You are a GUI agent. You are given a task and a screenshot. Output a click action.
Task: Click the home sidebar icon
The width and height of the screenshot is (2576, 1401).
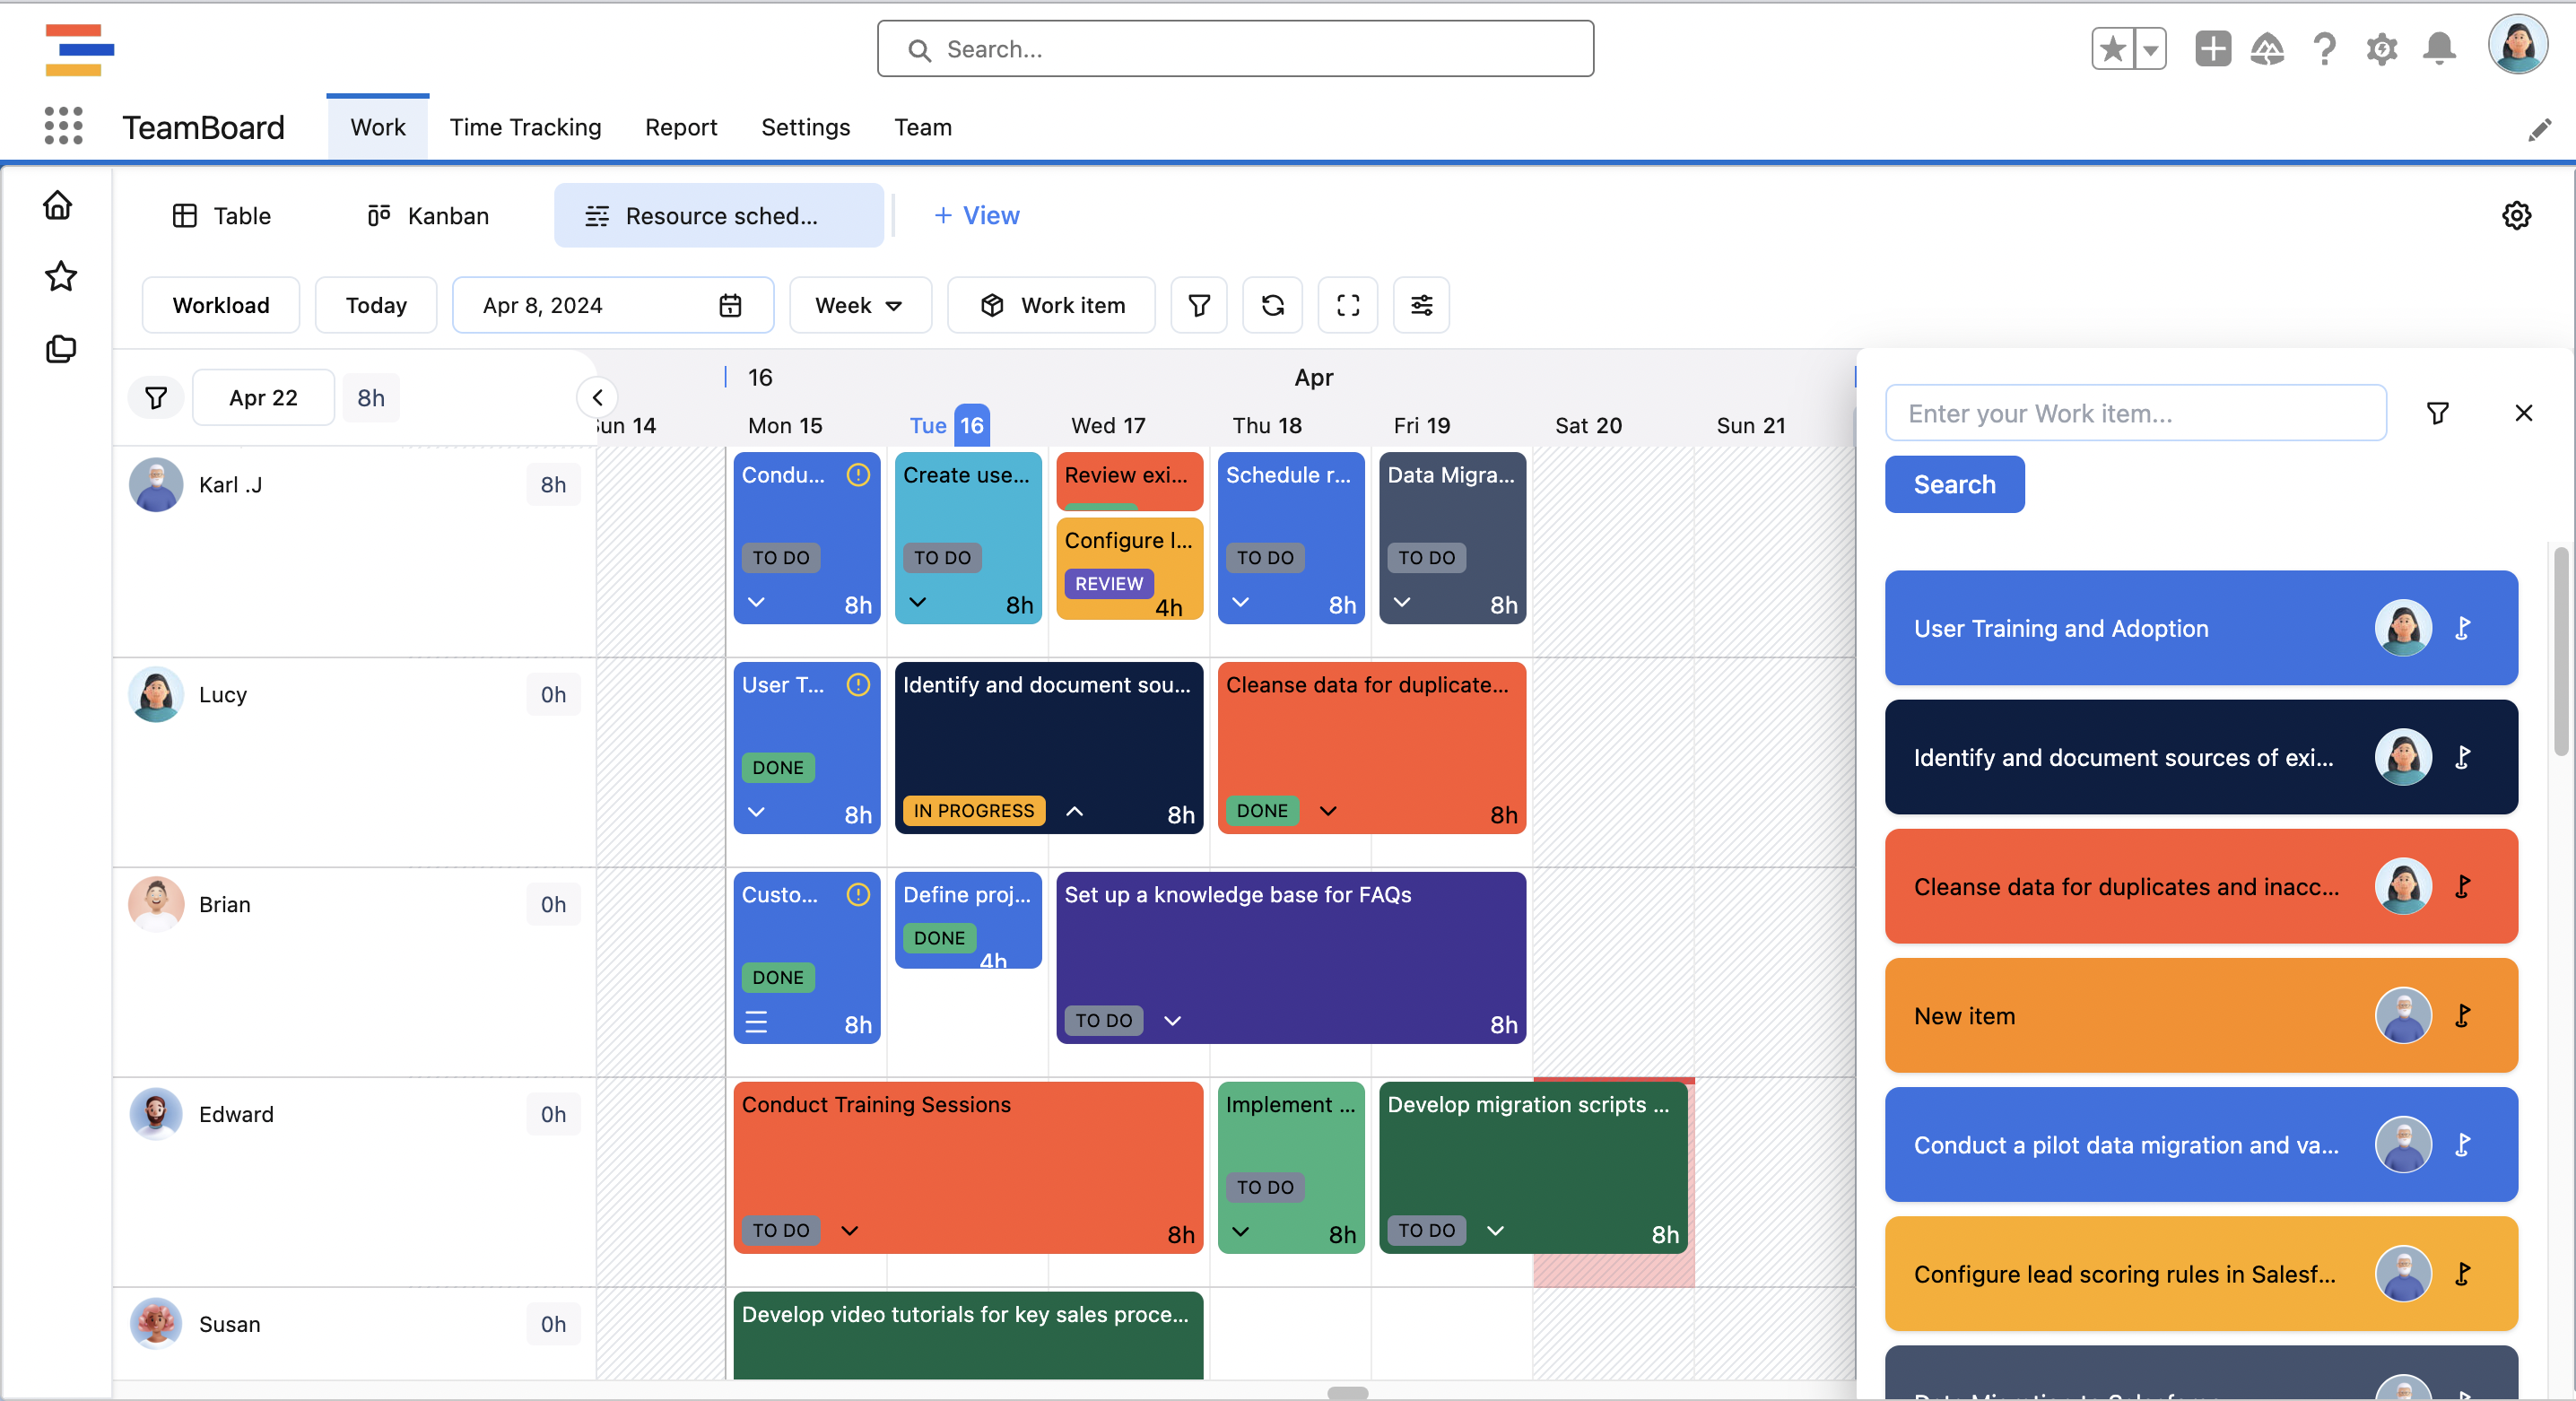click(x=58, y=205)
